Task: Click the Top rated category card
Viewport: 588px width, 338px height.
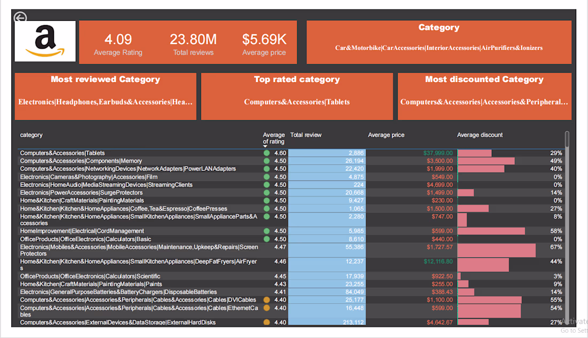Action: [297, 96]
